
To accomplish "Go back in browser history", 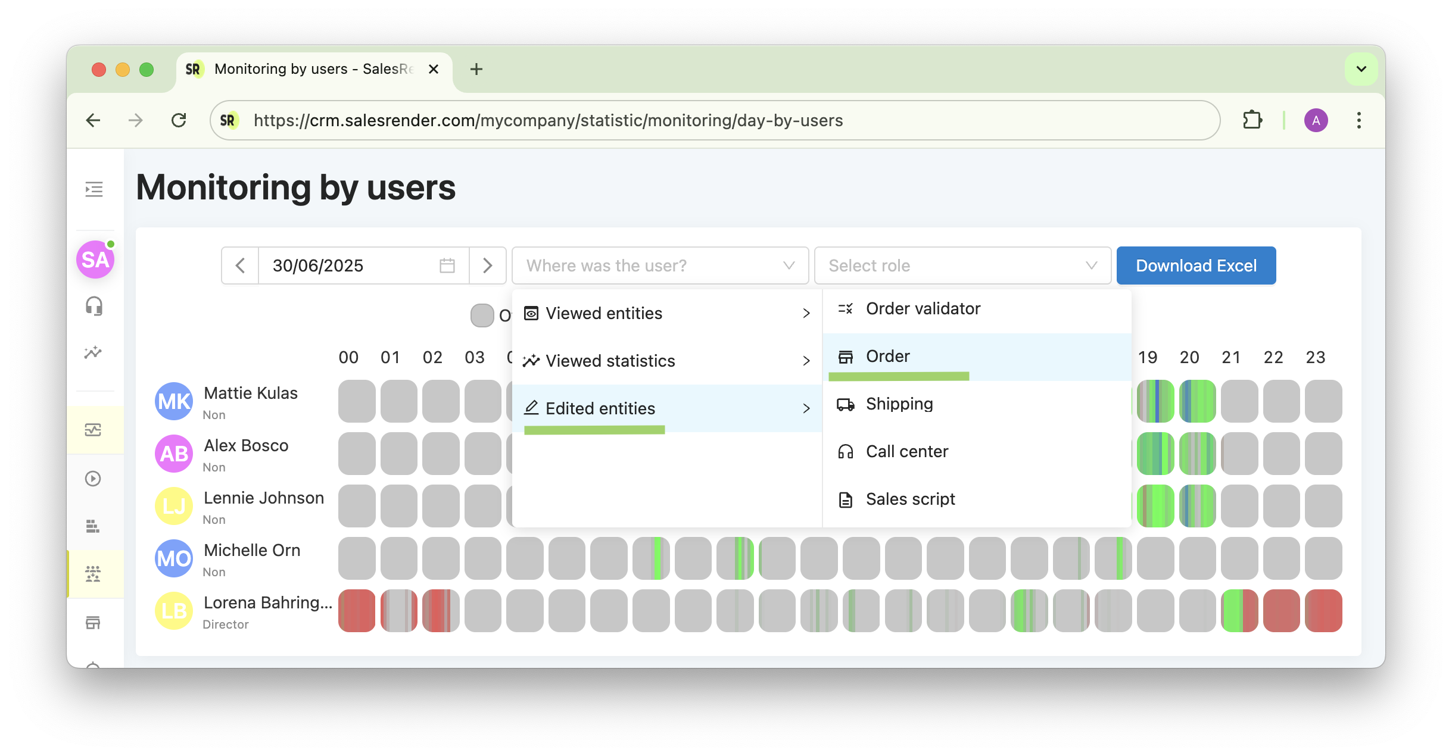I will click(x=94, y=120).
